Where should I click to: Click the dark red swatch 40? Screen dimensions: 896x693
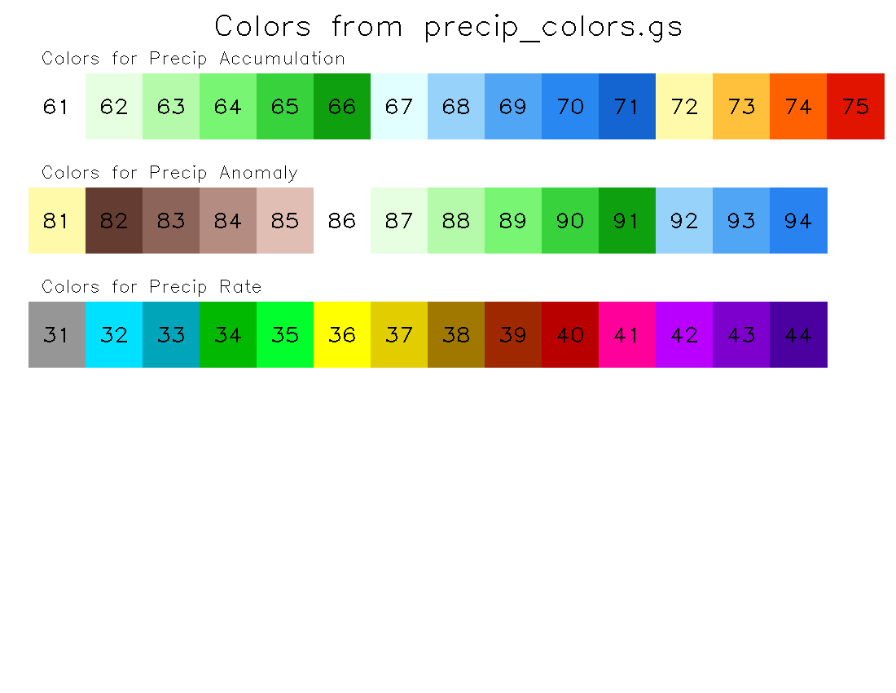click(570, 334)
